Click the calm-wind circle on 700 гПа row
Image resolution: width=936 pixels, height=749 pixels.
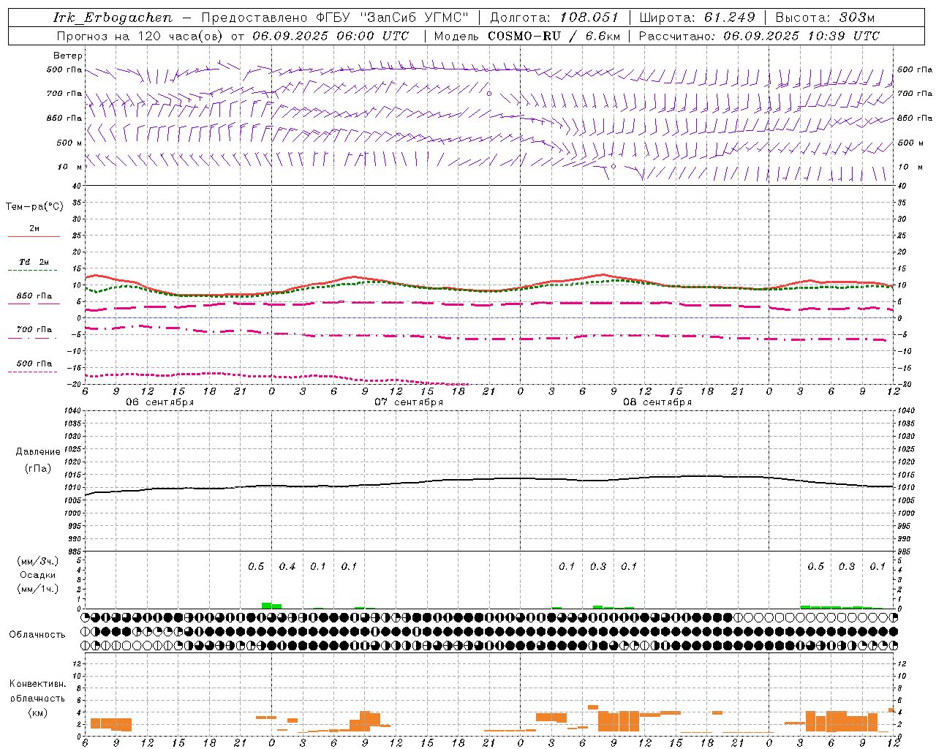tap(489, 94)
